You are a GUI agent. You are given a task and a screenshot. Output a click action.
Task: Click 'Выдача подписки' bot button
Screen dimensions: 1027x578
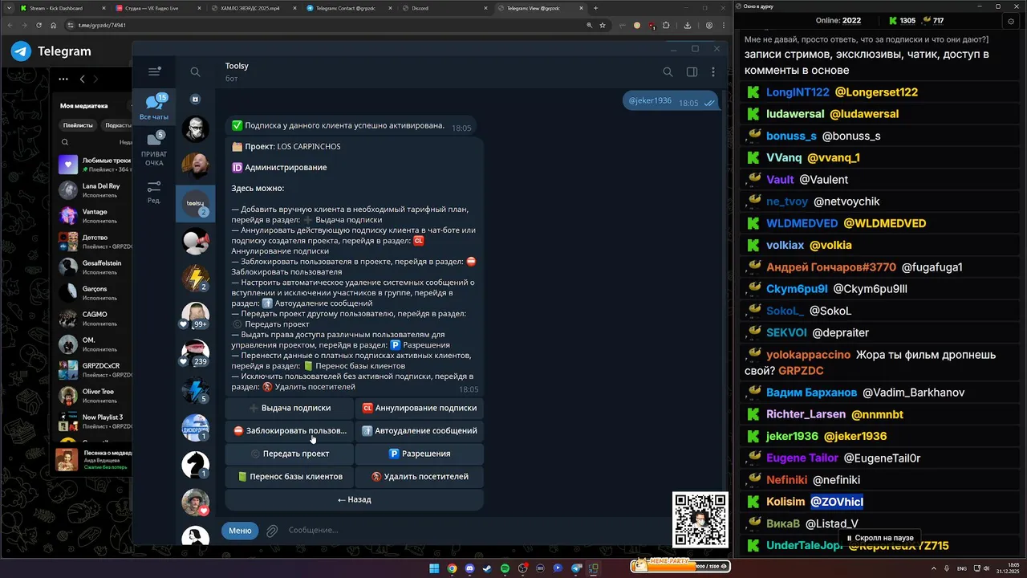pyautogui.click(x=290, y=408)
